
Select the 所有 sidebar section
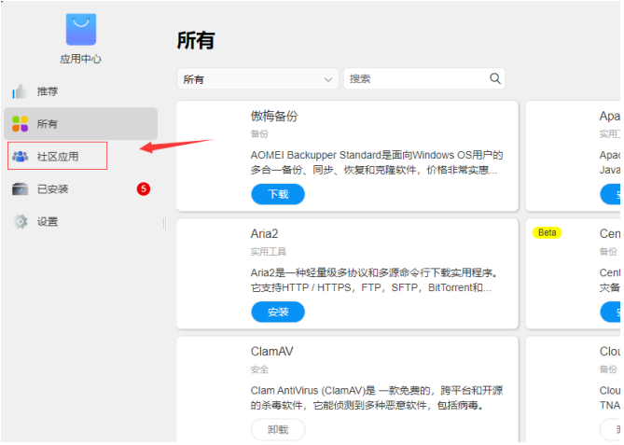(81, 124)
